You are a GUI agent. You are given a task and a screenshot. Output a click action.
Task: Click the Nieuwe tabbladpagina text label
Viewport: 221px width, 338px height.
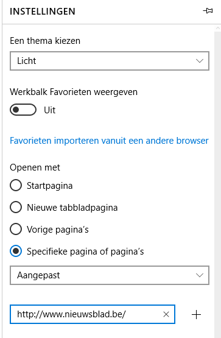pyautogui.click(x=72, y=208)
